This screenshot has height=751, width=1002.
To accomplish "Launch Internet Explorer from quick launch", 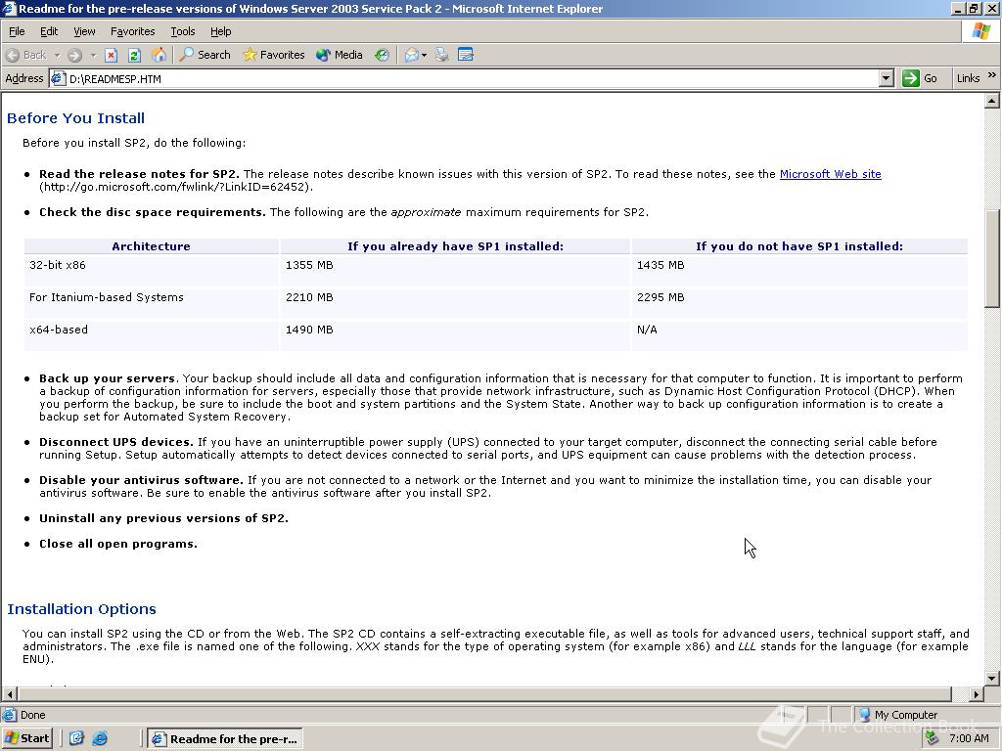I will tap(100, 738).
